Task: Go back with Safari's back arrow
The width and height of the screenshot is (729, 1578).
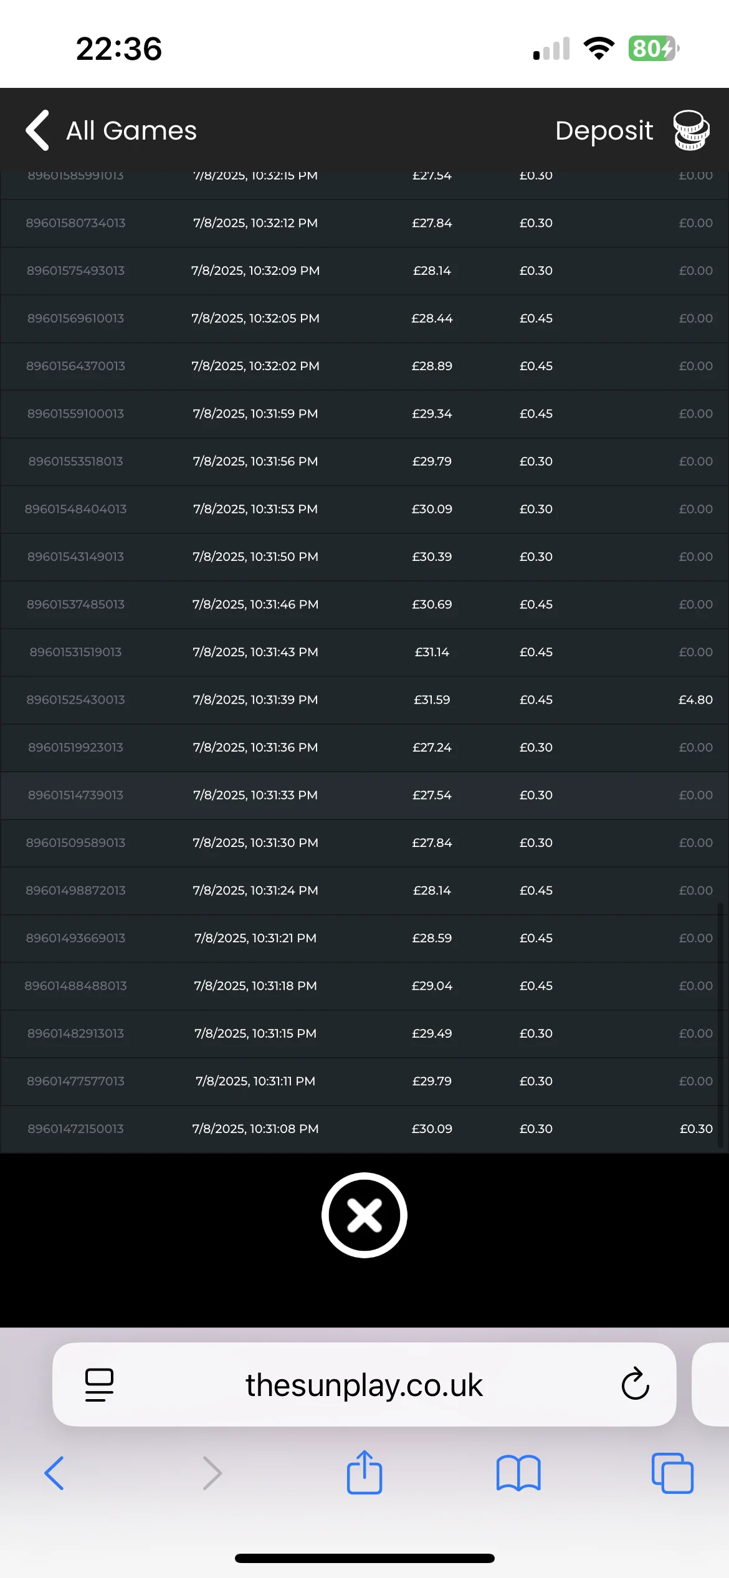Action: 54,1473
